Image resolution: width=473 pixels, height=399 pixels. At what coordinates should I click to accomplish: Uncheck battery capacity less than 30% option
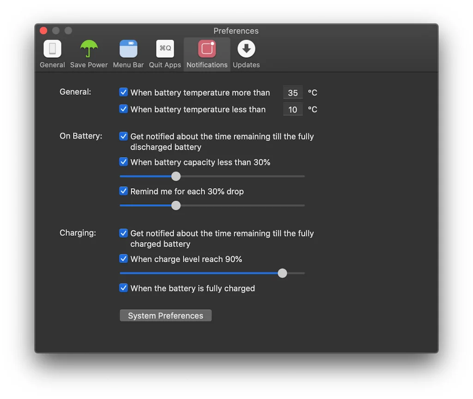point(123,162)
